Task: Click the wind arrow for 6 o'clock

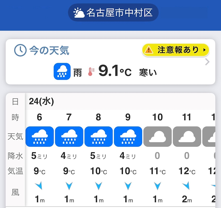Action: [39, 186]
